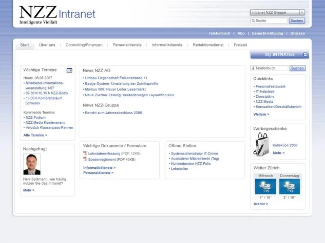Open the NZZ-Podium event link

click(35, 117)
